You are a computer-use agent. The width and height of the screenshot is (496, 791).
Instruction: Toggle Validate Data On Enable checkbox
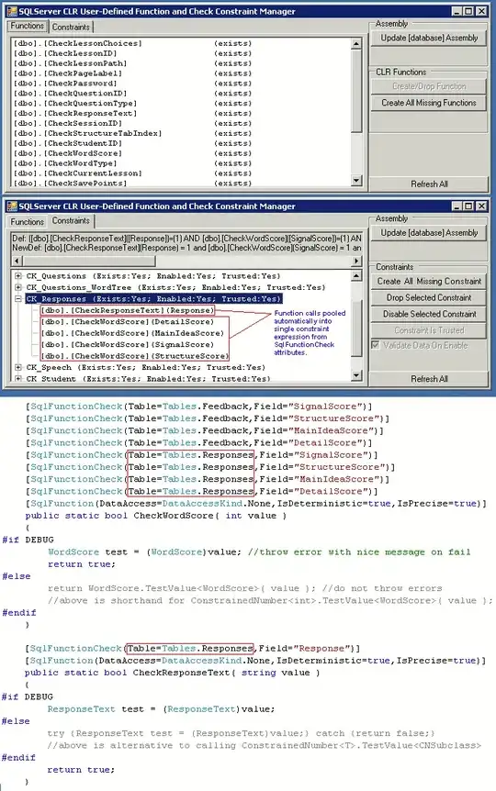(x=376, y=345)
